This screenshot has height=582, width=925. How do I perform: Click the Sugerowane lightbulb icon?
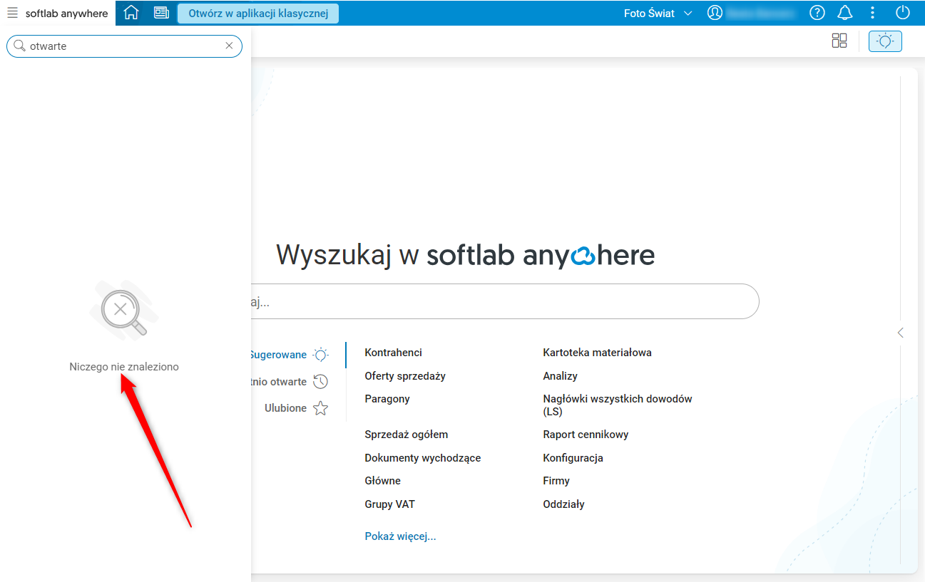(x=321, y=355)
